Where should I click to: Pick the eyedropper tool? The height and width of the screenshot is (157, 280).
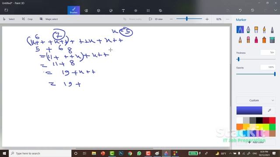[269, 110]
